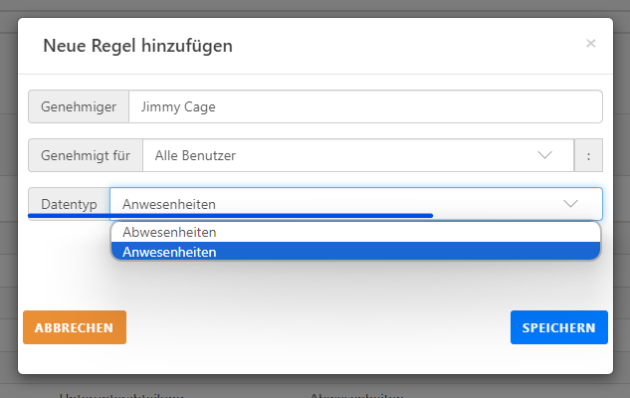Image resolution: width=630 pixels, height=398 pixels.
Task: Click empty dialog area between Abbrechen and Speichern
Action: point(315,327)
